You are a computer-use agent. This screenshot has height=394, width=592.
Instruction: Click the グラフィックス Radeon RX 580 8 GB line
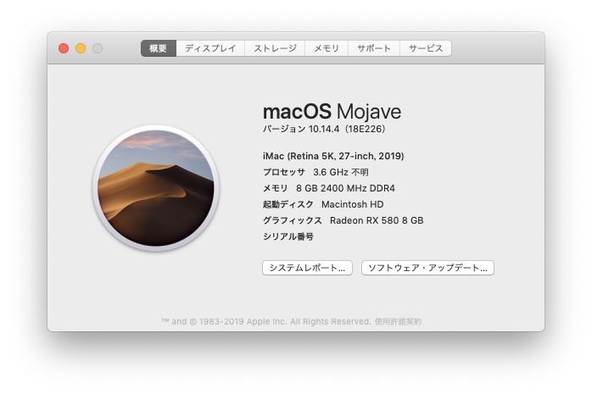tap(343, 220)
